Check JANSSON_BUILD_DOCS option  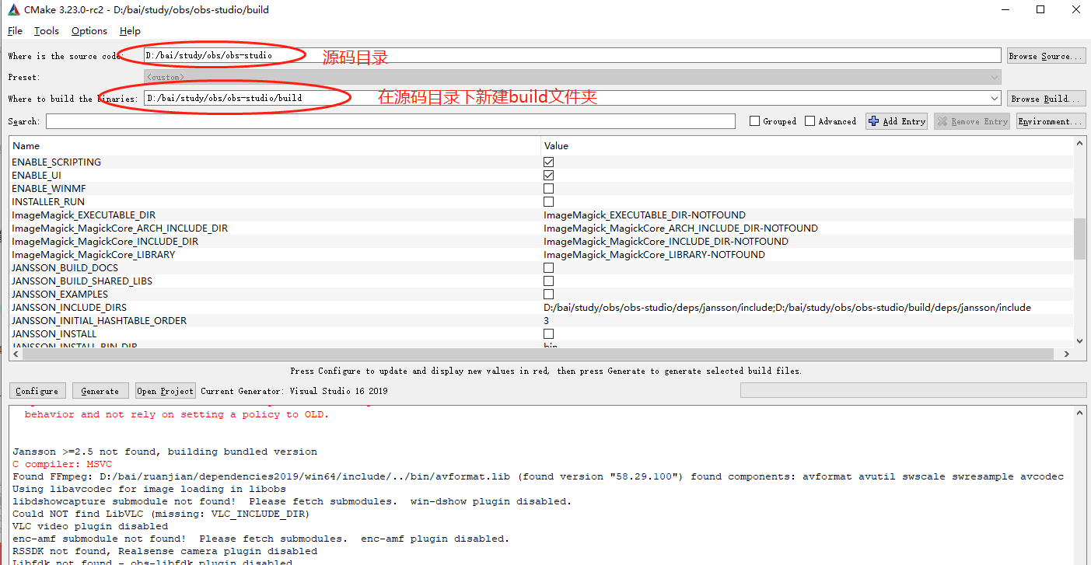pos(549,267)
